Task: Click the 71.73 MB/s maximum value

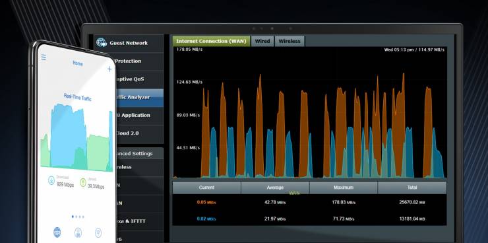Action: coord(344,219)
